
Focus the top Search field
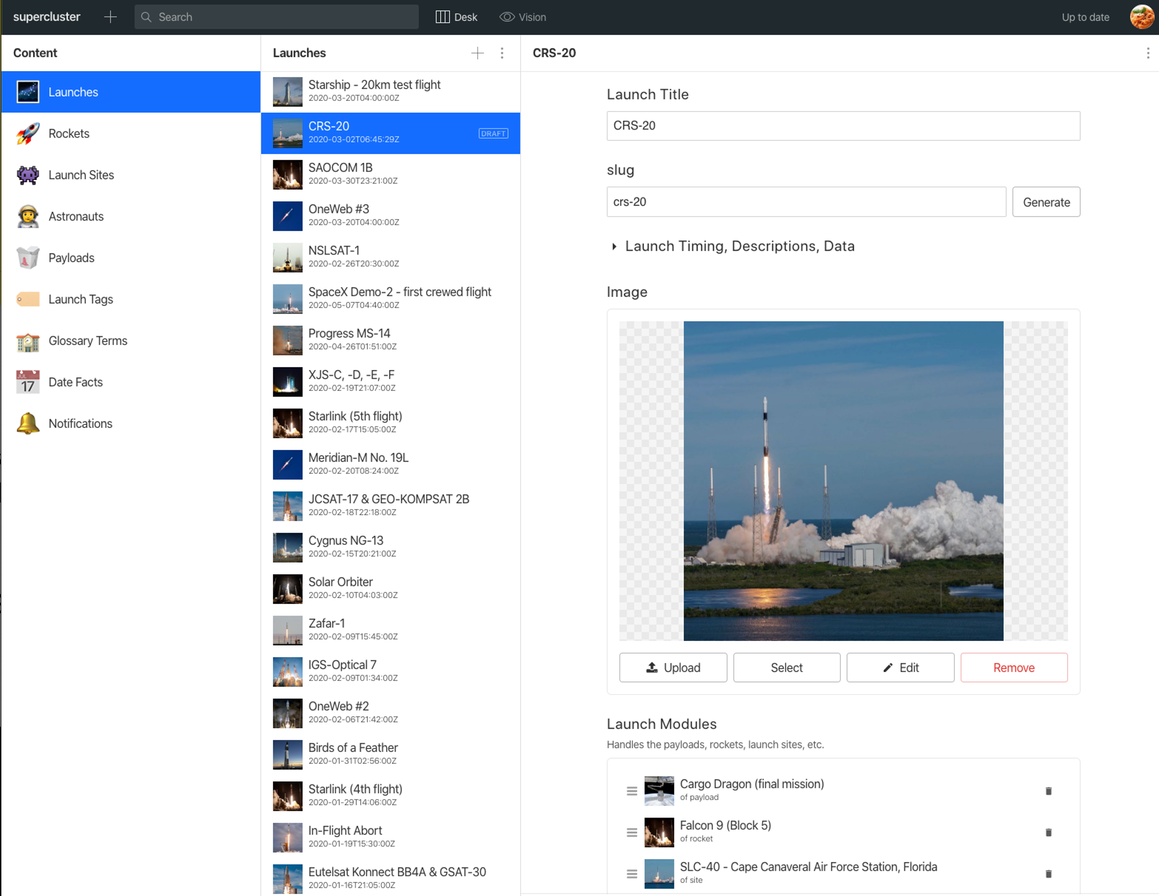coord(276,17)
